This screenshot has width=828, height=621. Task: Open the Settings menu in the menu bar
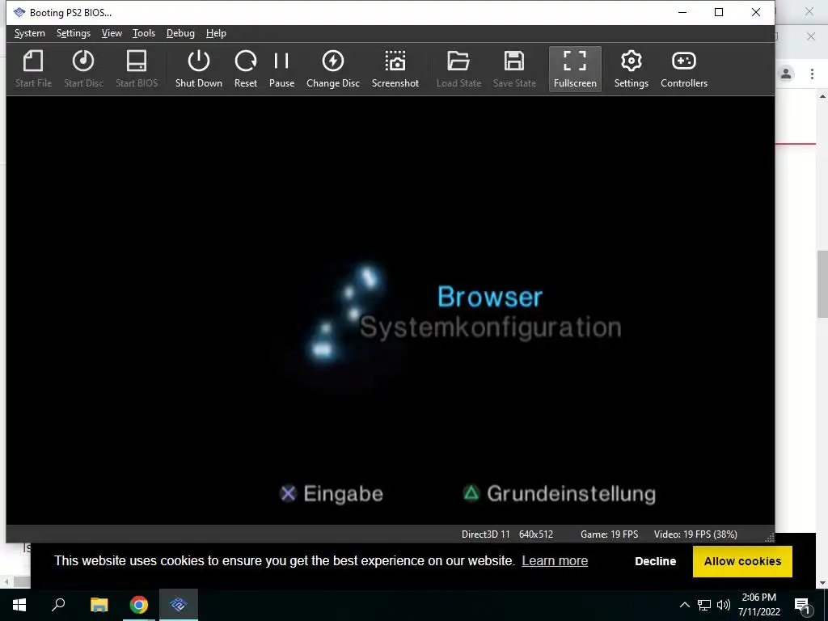coord(74,33)
